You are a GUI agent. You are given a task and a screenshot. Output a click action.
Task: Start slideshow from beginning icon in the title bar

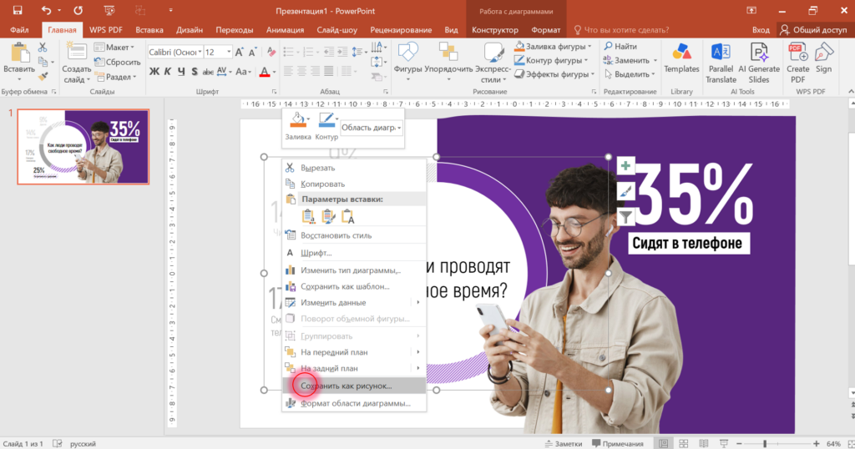click(109, 10)
